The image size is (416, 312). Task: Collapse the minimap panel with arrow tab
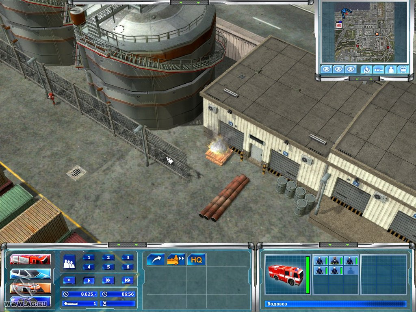(364, 79)
